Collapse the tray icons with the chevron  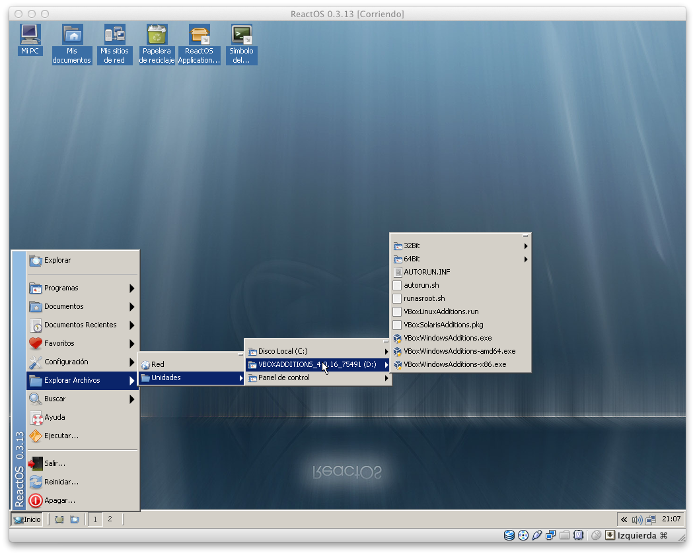pos(624,519)
